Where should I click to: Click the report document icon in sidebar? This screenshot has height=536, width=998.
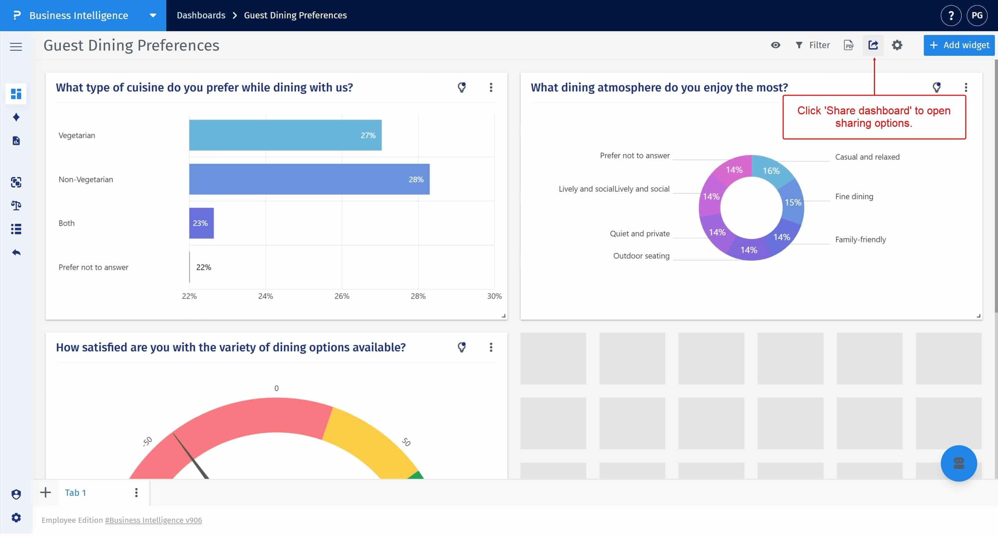coord(16,141)
